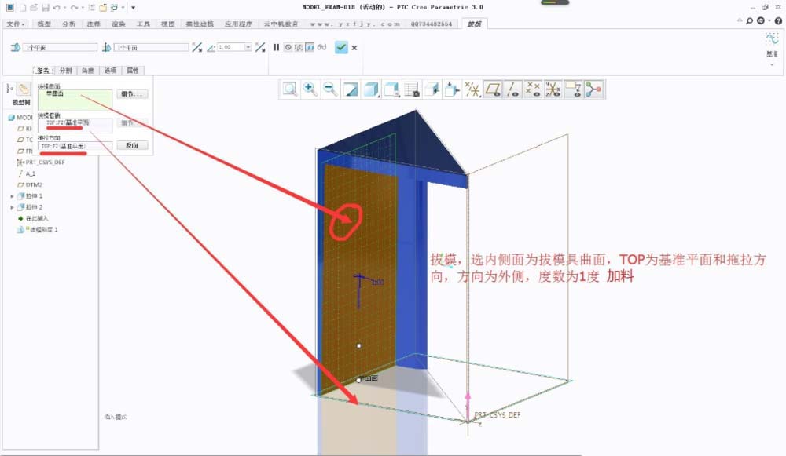Toggle datum point display
Viewport: 786px width, 456px height.
coord(533,89)
